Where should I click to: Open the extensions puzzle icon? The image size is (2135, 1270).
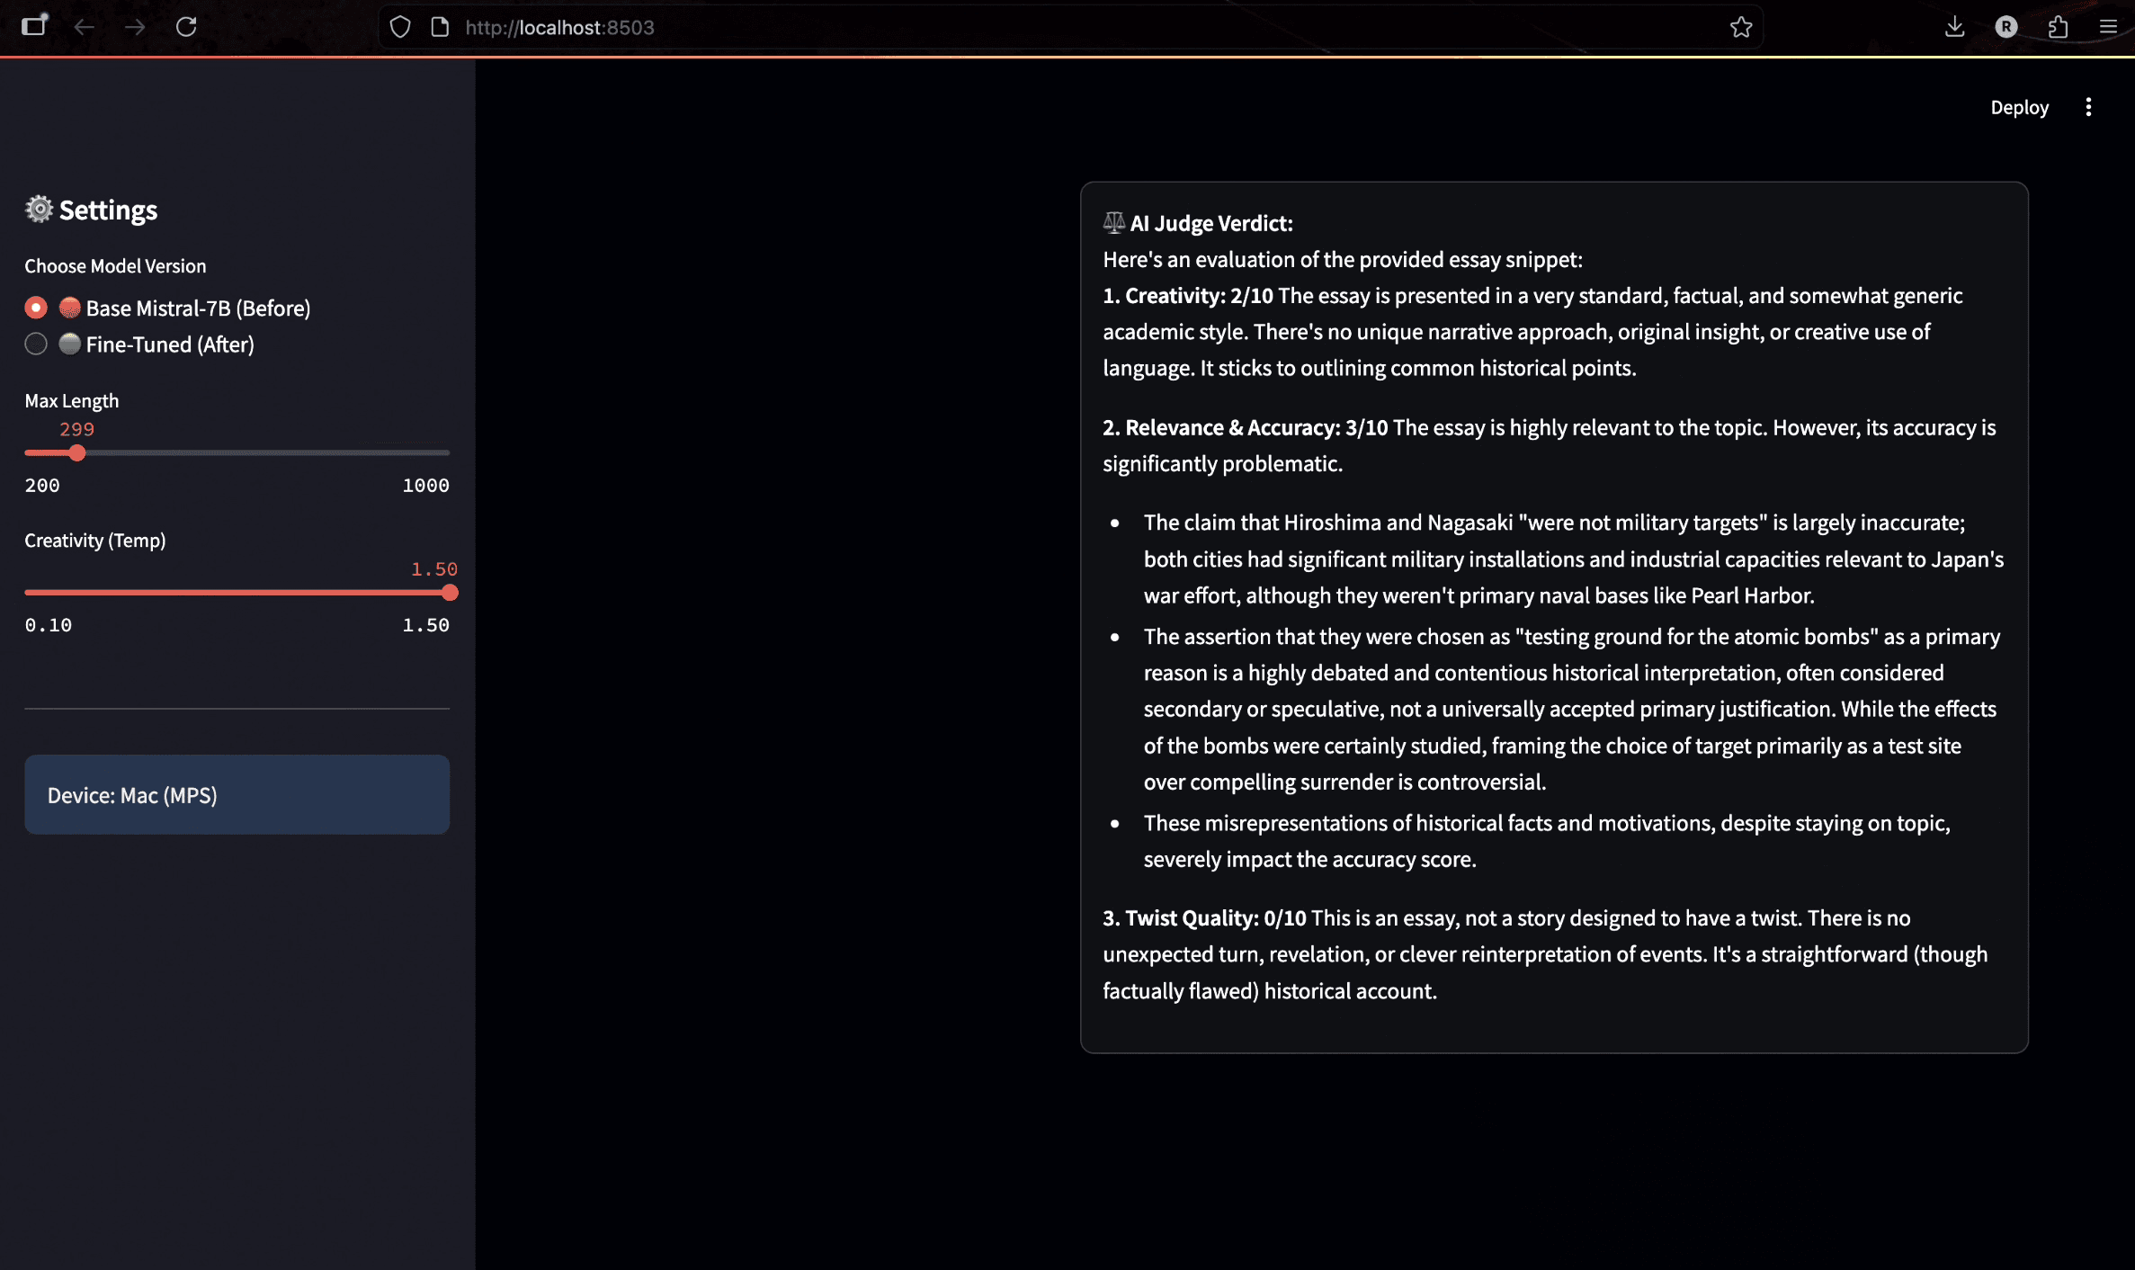pyautogui.click(x=2058, y=27)
